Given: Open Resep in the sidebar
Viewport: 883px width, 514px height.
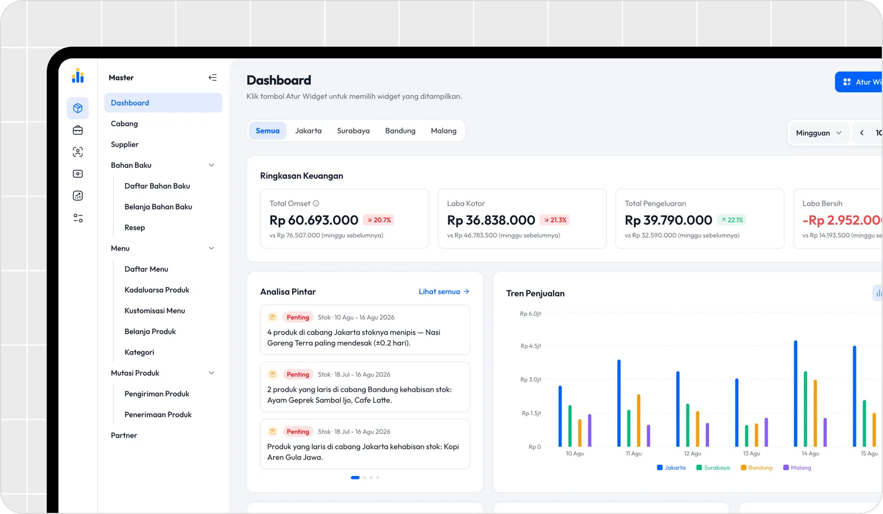Looking at the screenshot, I should click(135, 227).
